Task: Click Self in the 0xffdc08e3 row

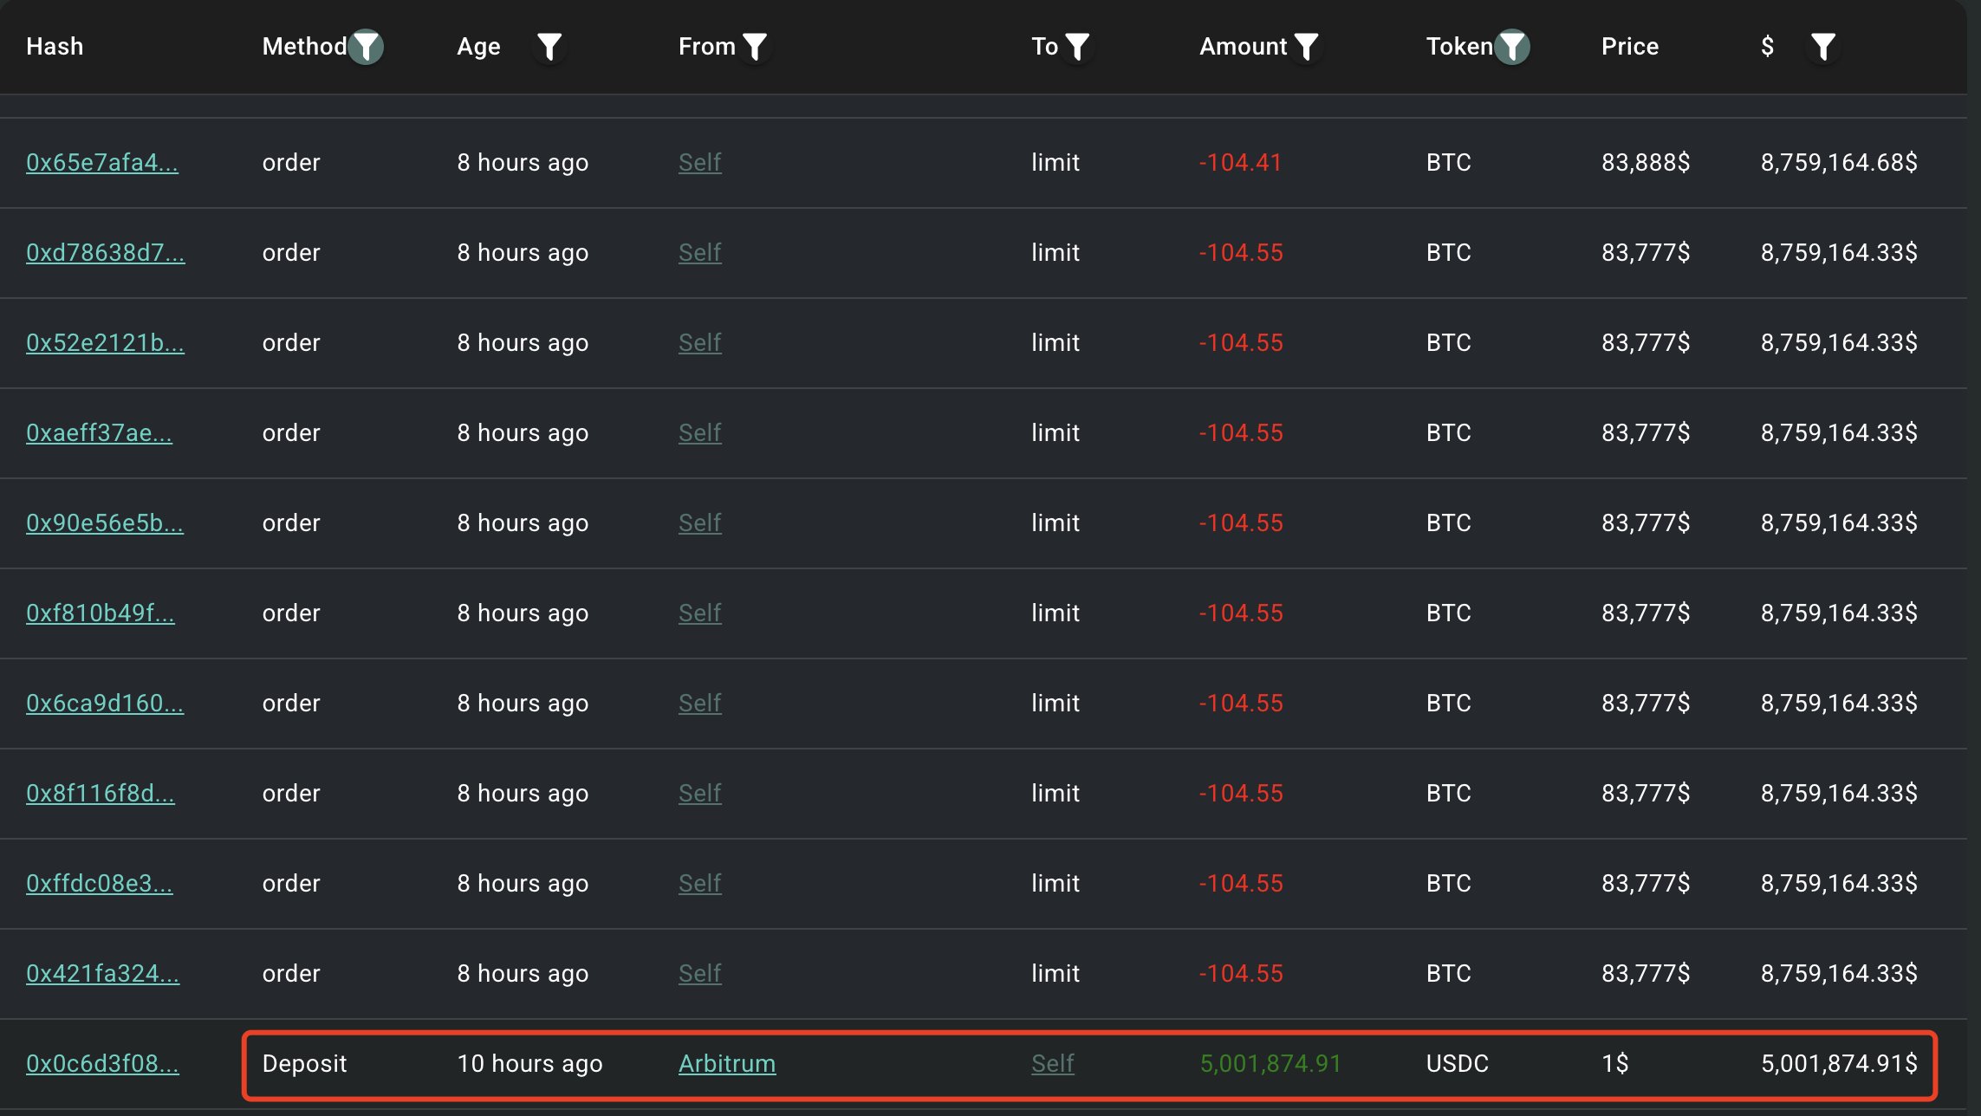Action: click(700, 884)
